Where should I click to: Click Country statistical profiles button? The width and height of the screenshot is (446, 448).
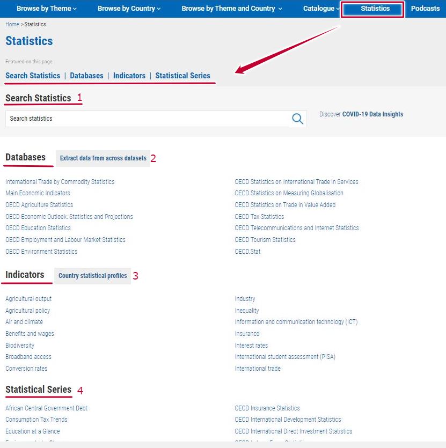[x=93, y=276]
